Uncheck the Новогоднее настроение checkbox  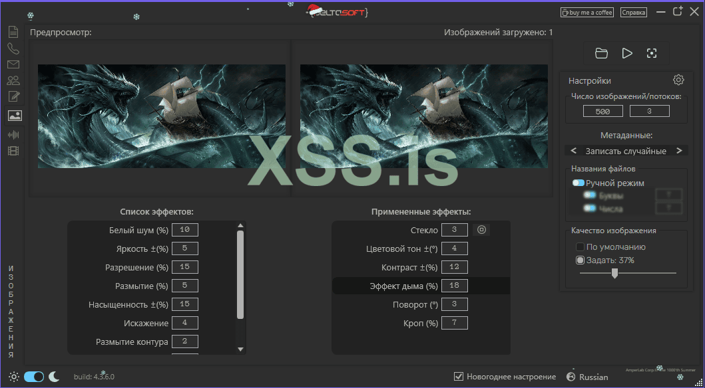(x=458, y=377)
